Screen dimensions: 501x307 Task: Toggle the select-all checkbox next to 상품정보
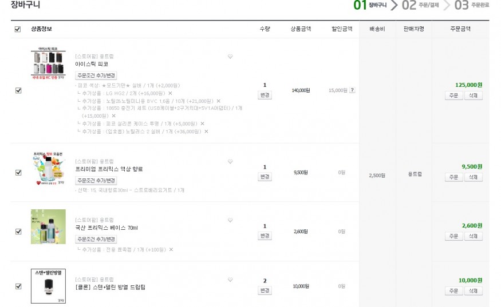click(18, 29)
